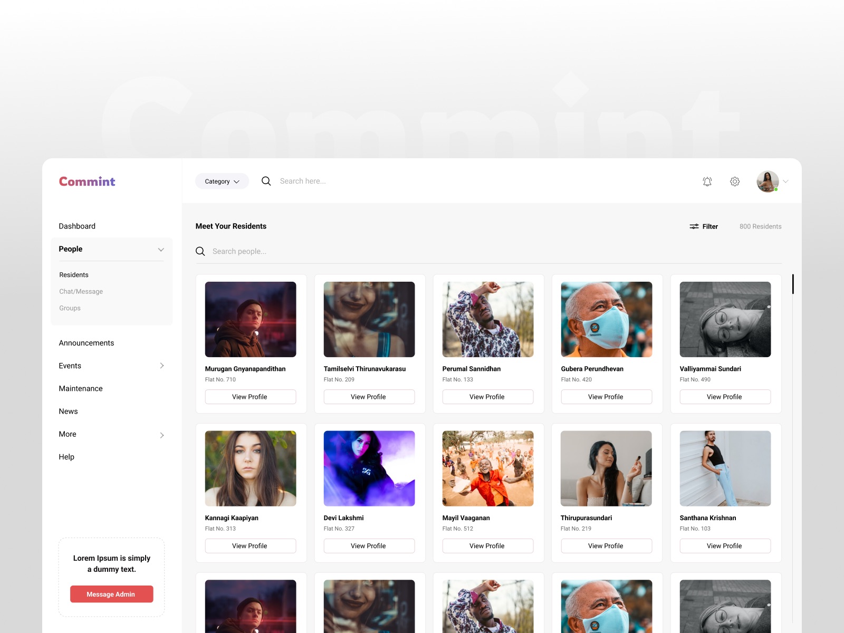Viewport: 844px width, 633px height.
Task: Click Valliyammai Sundari's photo thumbnail
Action: point(725,319)
